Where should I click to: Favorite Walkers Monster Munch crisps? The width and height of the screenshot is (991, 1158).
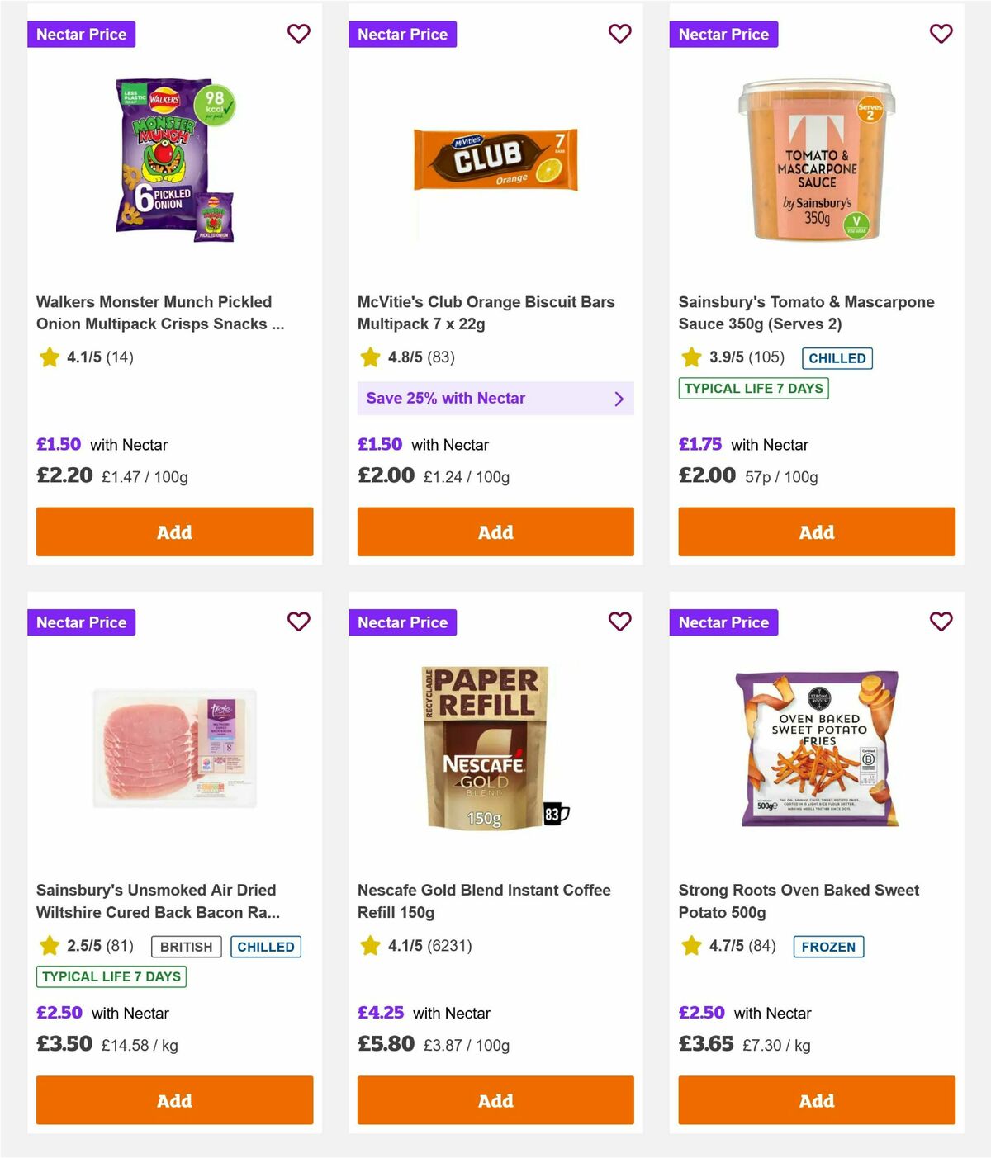[298, 34]
